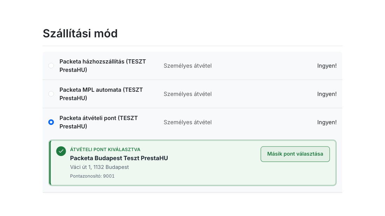Click the selected Packeta átvételi pont radio
385x216 pixels.
coord(51,122)
